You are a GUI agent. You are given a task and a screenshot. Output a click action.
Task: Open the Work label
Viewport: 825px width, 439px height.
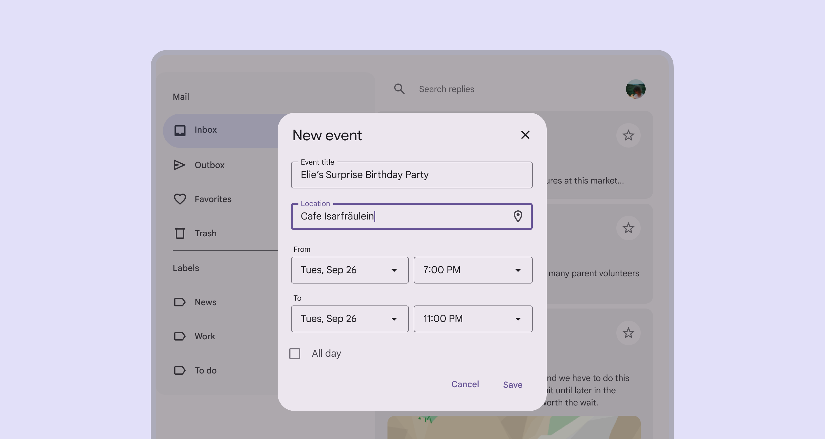click(205, 336)
